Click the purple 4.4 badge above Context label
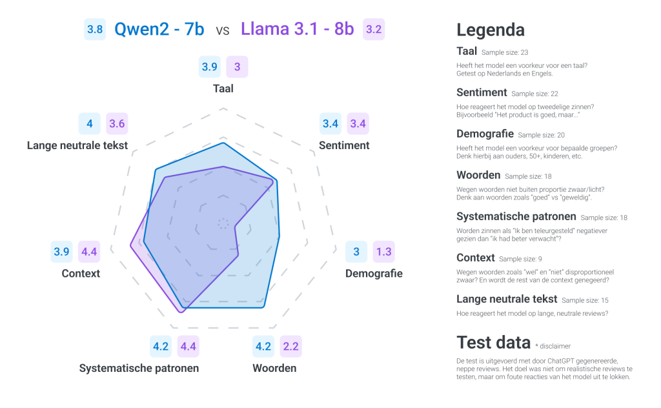Image resolution: width=661 pixels, height=408 pixels. coord(89,252)
